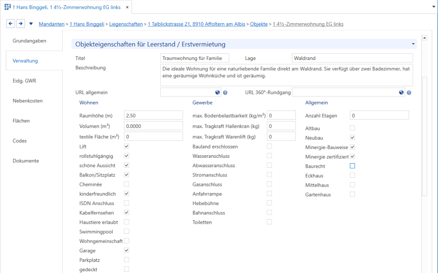Toggle the Balkon/Sitzplatz checkbox

click(127, 175)
